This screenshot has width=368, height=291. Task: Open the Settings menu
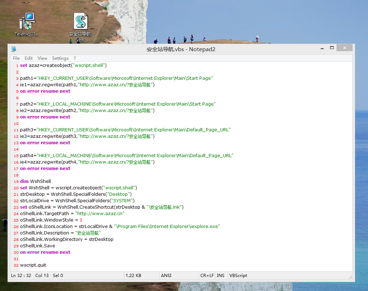point(60,58)
